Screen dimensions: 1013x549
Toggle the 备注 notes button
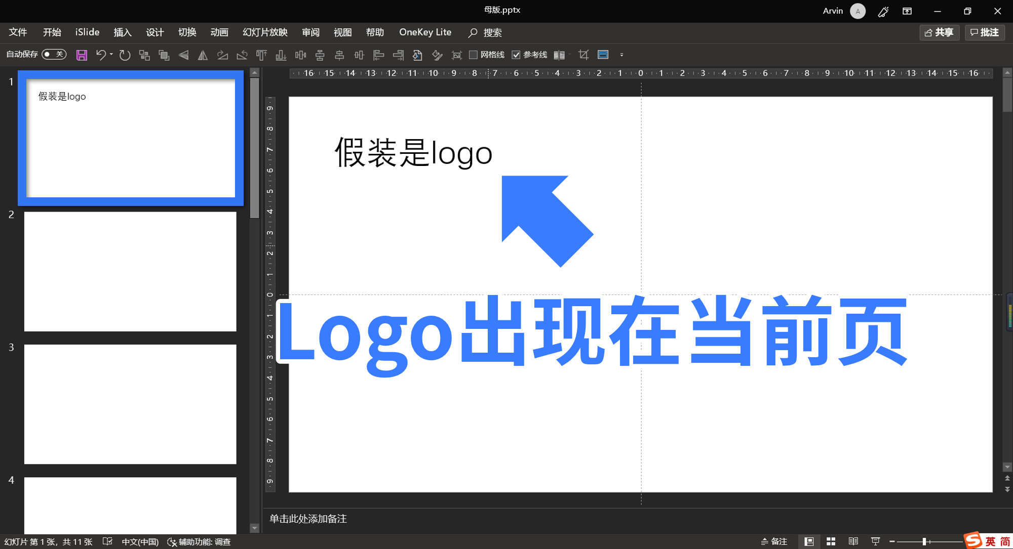click(x=774, y=541)
